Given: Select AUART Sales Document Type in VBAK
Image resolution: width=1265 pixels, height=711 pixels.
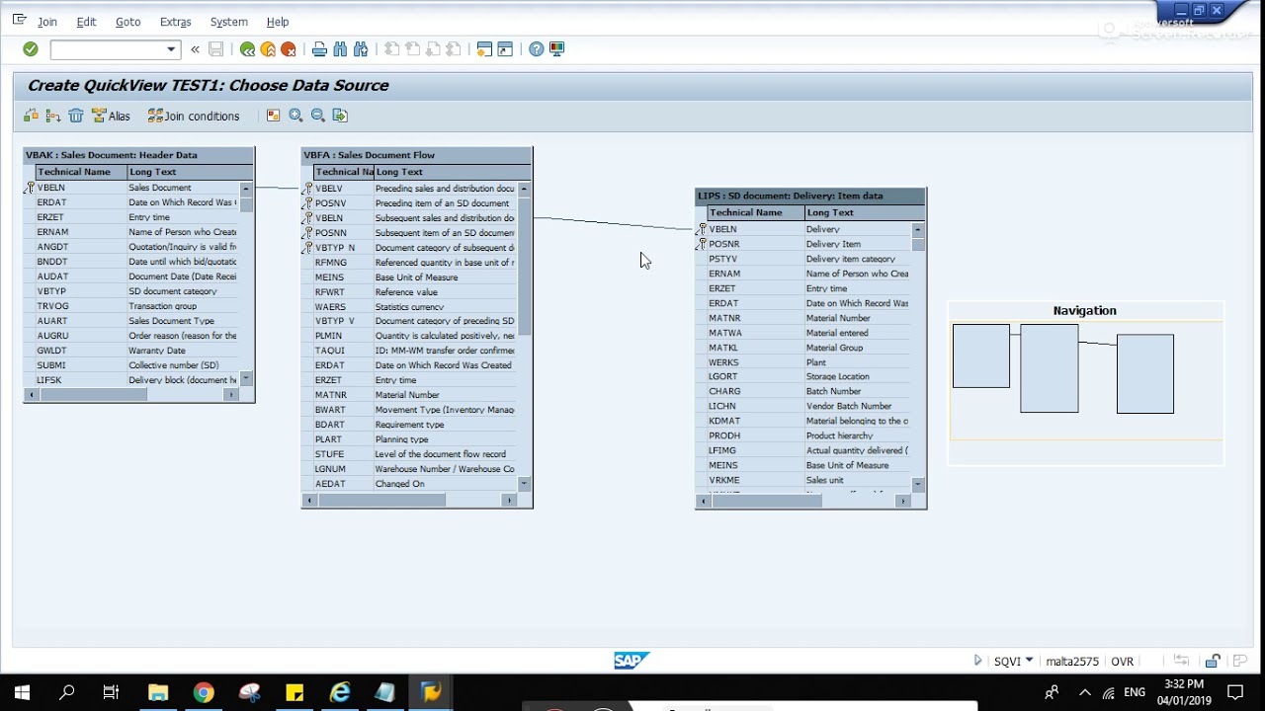Looking at the screenshot, I should click(132, 321).
